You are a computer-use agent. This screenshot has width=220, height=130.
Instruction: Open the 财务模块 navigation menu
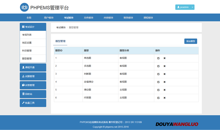(x=128, y=18)
